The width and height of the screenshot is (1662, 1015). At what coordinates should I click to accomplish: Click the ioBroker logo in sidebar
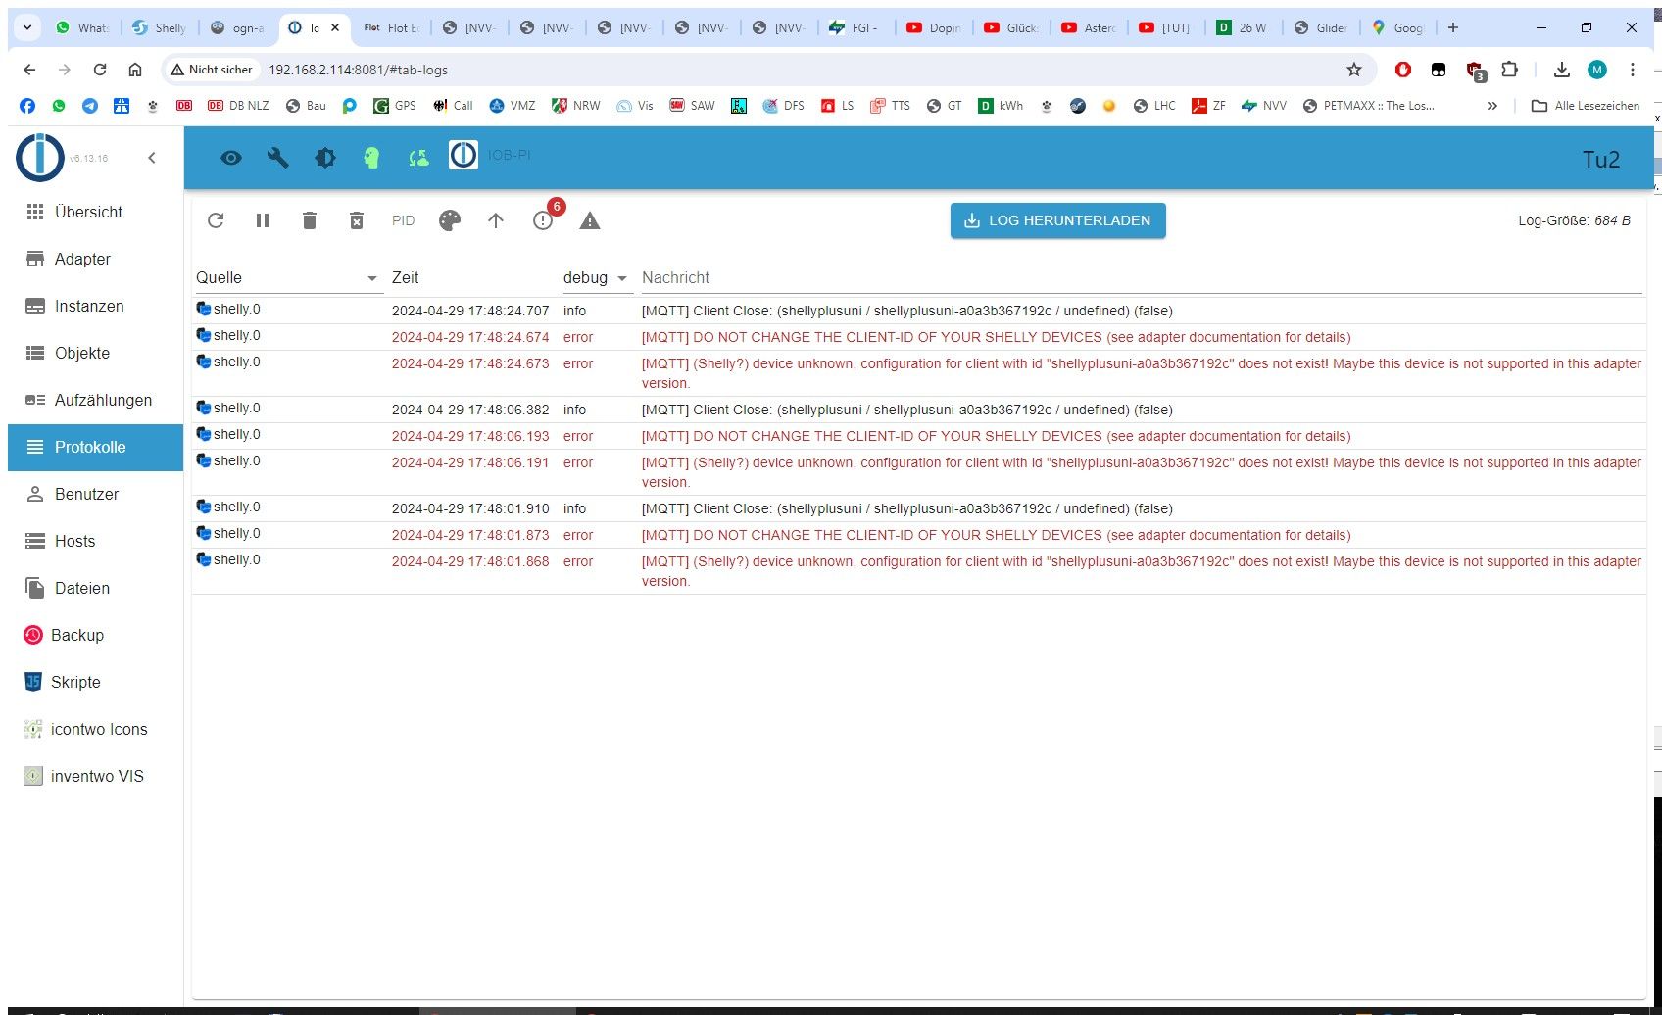coord(40,158)
